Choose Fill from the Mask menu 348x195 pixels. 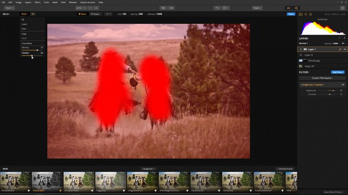(23, 20)
